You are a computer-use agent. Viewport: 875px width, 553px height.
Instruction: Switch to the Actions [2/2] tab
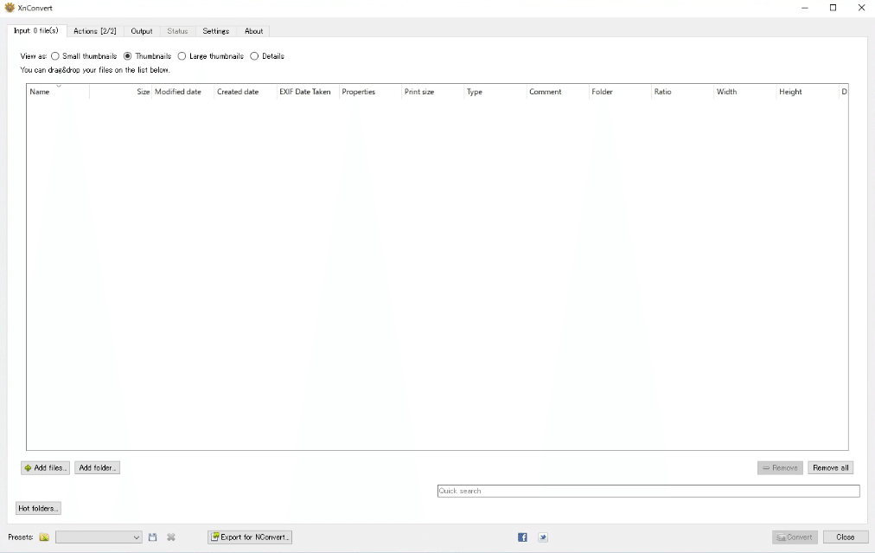pyautogui.click(x=95, y=31)
